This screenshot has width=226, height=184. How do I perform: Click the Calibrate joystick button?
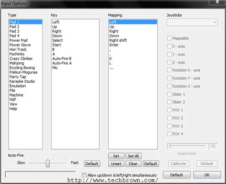(x=178, y=164)
